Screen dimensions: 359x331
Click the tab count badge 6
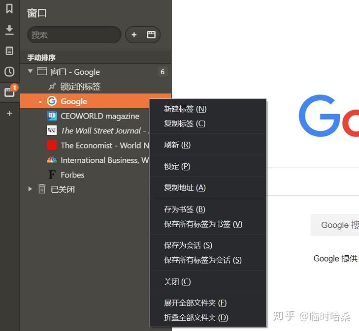coord(163,72)
